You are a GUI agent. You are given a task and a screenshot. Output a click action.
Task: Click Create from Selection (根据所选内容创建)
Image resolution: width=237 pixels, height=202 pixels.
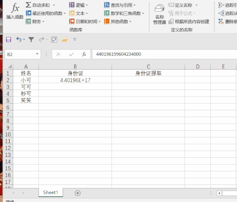(x=189, y=22)
